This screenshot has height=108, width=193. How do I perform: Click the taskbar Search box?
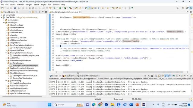click(x=69, y=105)
